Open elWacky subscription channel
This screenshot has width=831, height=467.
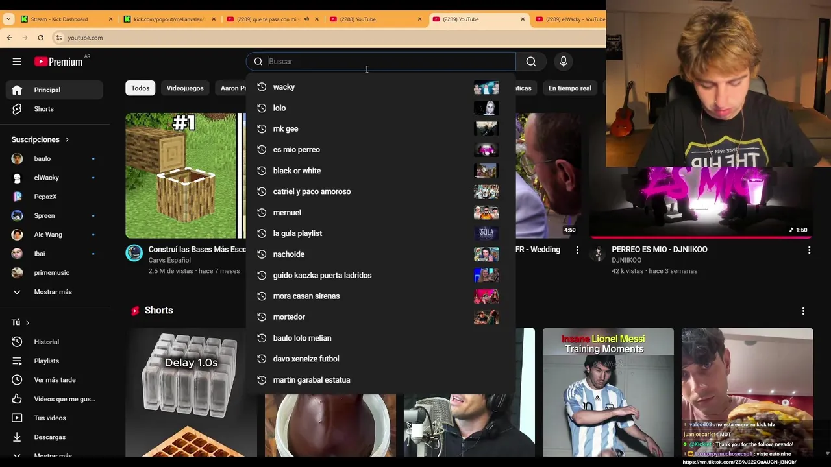54,178
